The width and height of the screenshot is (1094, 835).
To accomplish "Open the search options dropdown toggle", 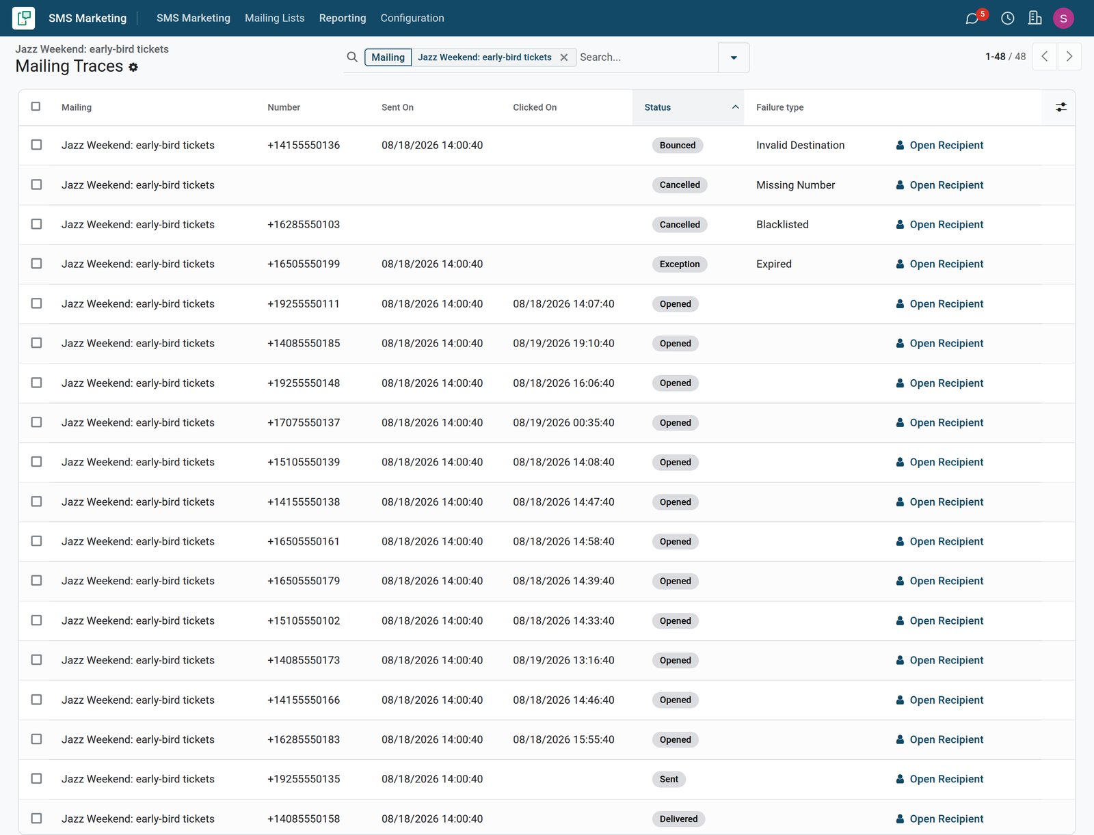I will (734, 57).
